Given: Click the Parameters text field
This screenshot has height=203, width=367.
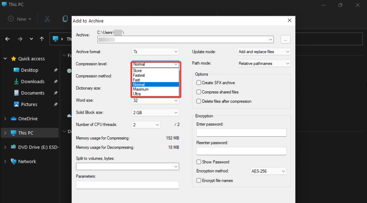Looking at the screenshot, I should [x=127, y=185].
